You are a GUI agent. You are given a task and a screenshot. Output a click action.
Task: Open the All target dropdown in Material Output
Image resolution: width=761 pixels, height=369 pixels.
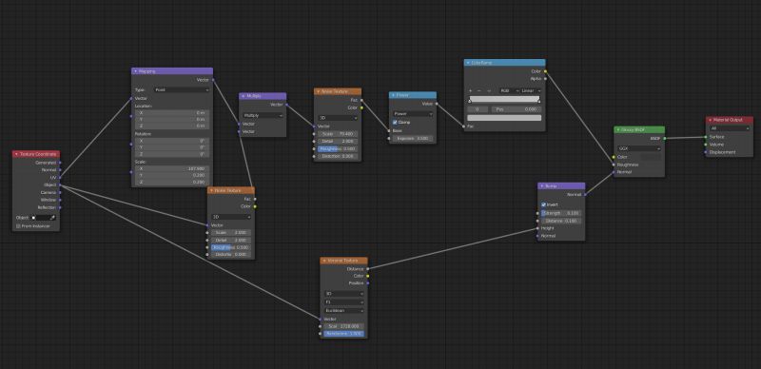730,128
